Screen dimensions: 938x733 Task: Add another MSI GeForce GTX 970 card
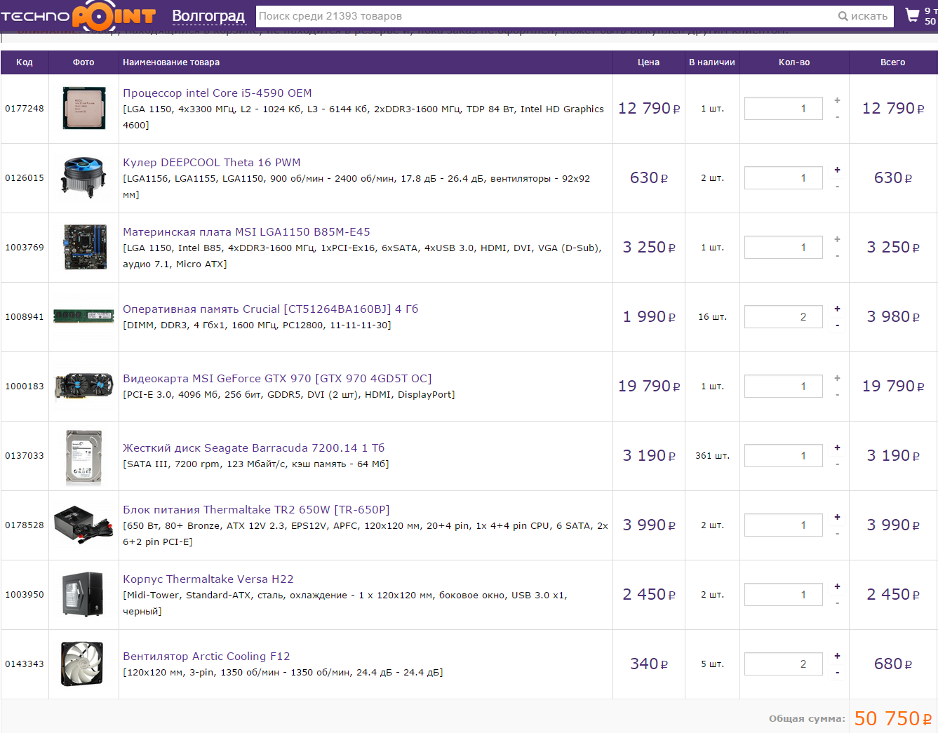tap(837, 378)
